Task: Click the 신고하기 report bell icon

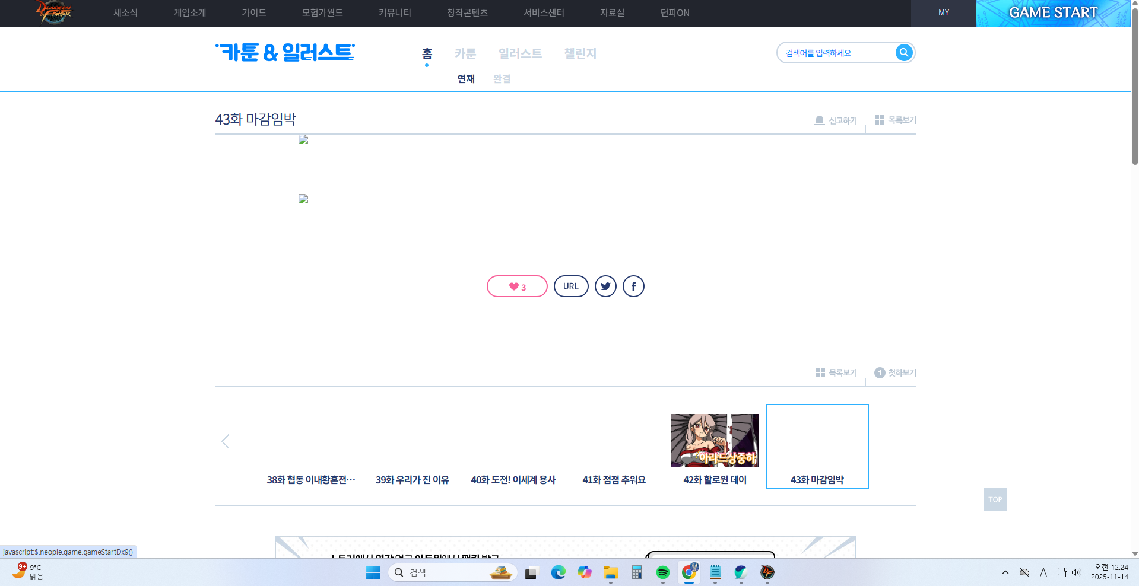Action: (820, 120)
